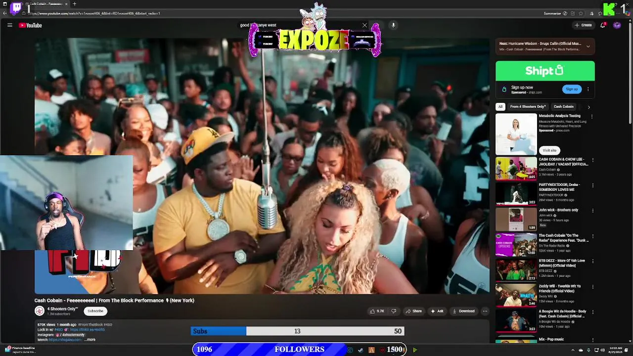Open options for SOMEBODY LOVES ME video

[592, 185]
